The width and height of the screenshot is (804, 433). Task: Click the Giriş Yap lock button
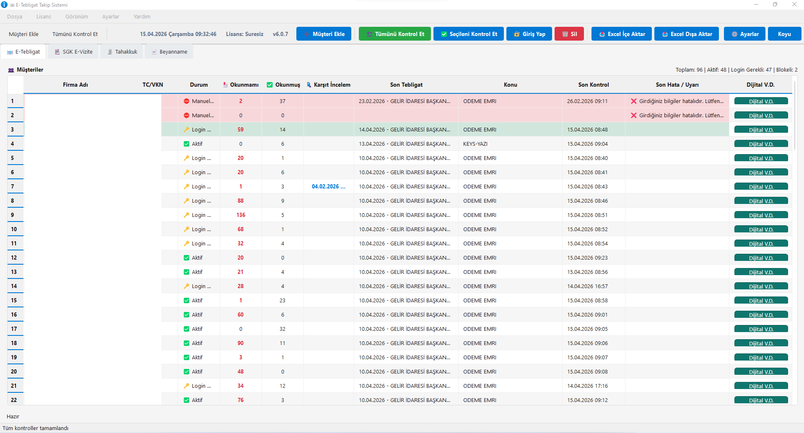pos(529,34)
